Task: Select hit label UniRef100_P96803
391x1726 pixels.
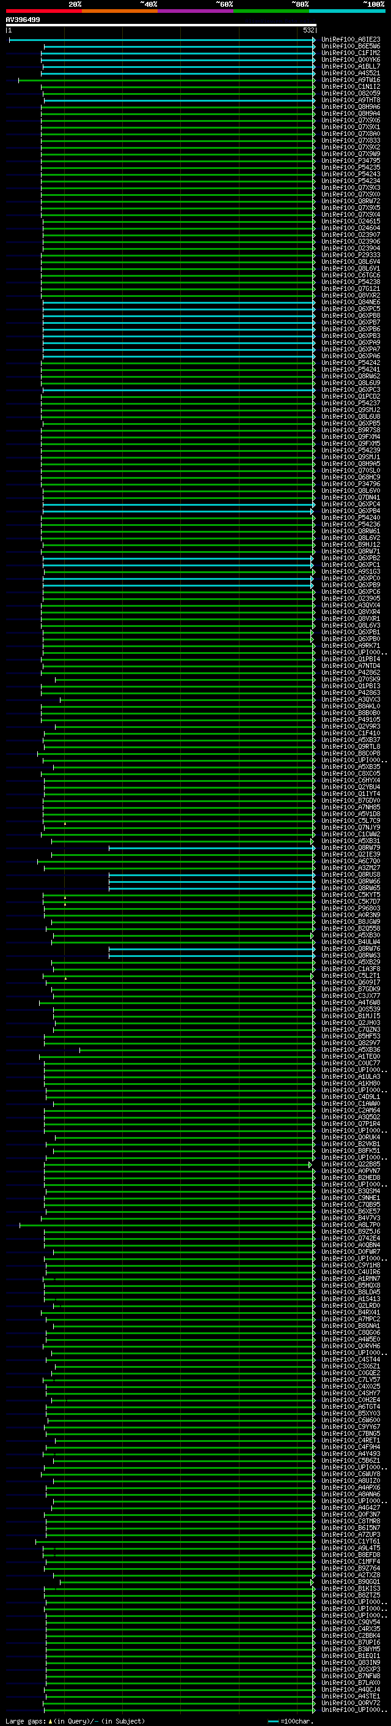Action: [351, 908]
